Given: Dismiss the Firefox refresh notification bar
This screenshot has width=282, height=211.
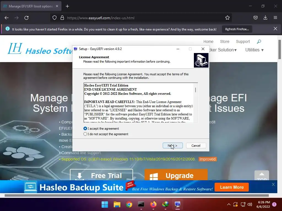Looking at the screenshot, I should coord(275,29).
